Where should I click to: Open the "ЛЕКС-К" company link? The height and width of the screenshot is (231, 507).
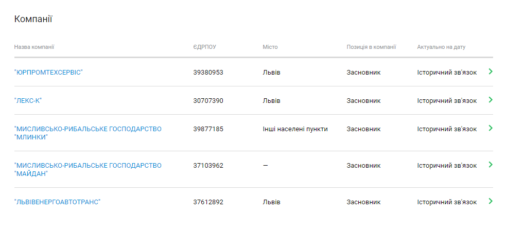[x=28, y=101]
